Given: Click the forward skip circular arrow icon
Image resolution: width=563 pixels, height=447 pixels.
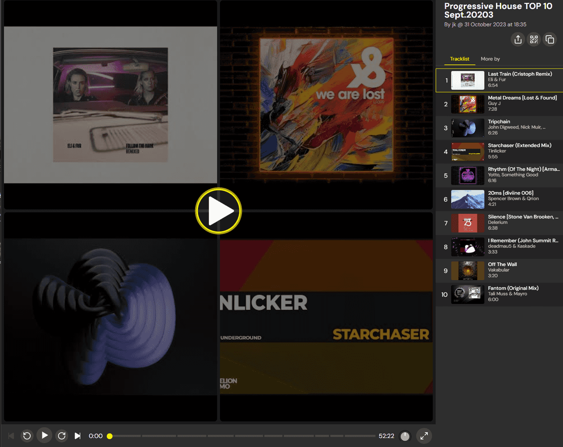Looking at the screenshot, I should pos(62,436).
